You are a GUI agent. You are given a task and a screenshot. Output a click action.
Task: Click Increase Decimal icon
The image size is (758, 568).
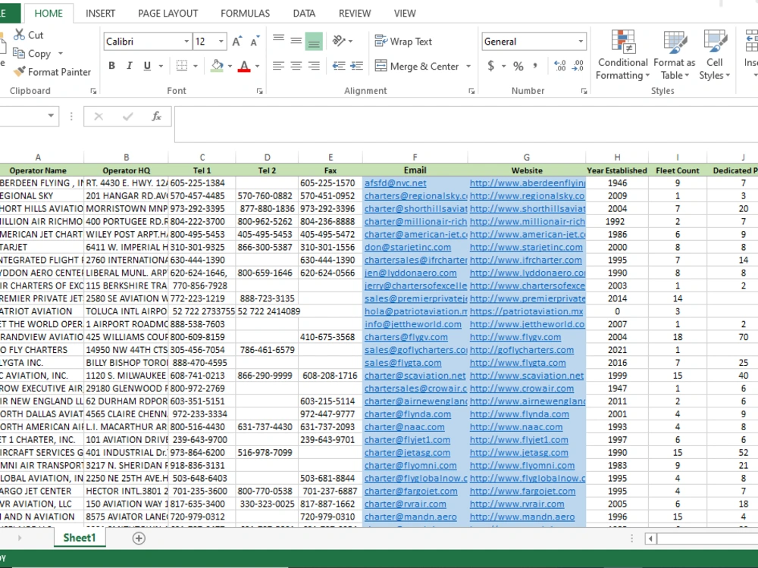pos(560,66)
